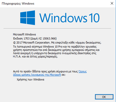The height and width of the screenshot is (102, 116).
Task: Click the Η.Π.Α. και σε άλλες χώρες line
Action: click(35, 56)
